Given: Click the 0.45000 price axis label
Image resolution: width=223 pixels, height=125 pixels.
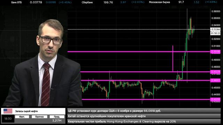Looking at the screenshot, I should [x=216, y=87].
